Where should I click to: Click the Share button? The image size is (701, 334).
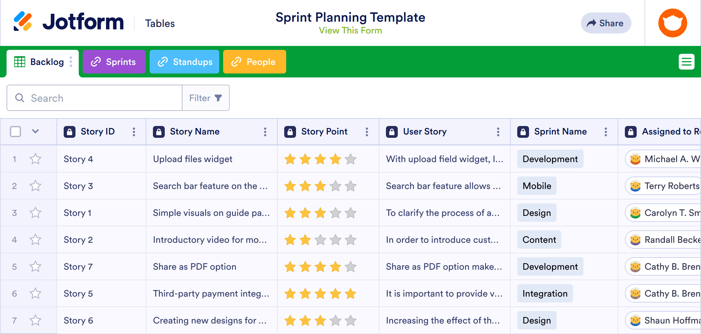point(606,23)
